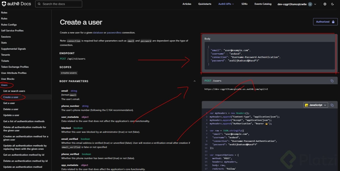Open Get an authentication method by id
Screen dimensions: 340x171
click(24, 155)
